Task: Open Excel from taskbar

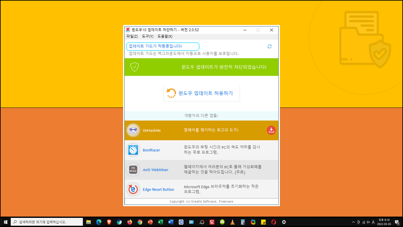Action: coord(161,222)
